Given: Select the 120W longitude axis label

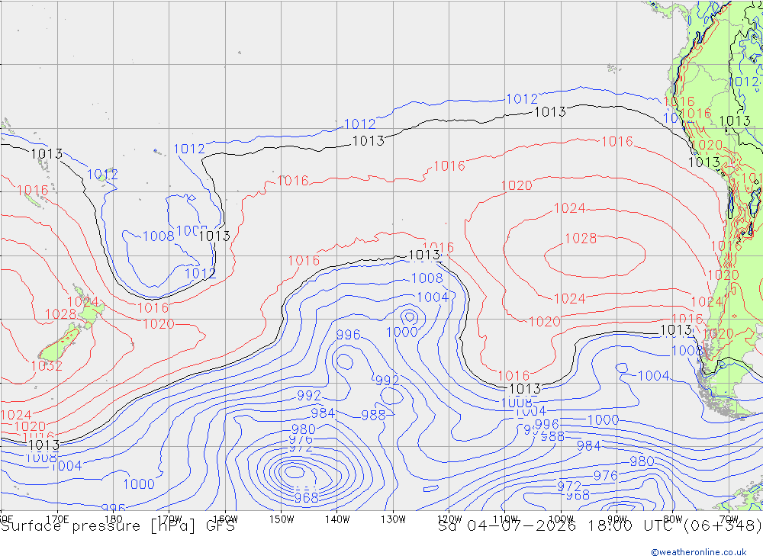Looking at the screenshot, I should click(449, 519).
